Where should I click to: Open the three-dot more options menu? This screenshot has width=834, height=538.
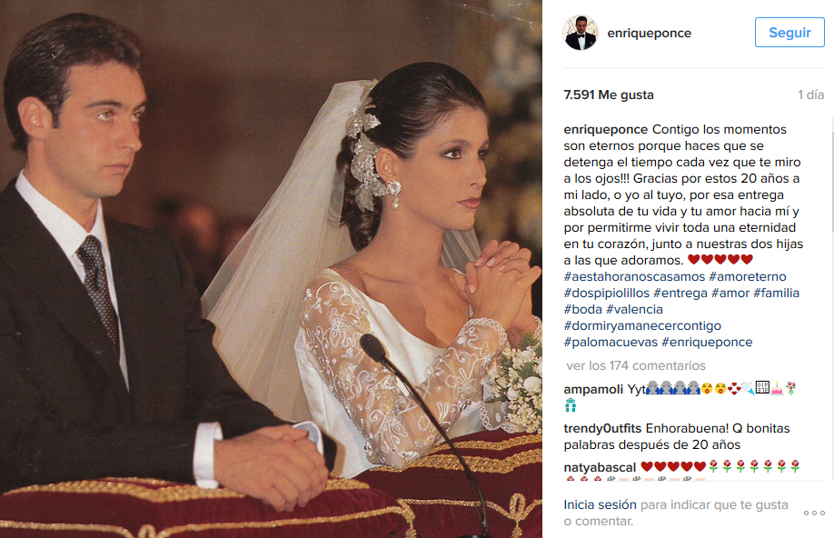point(814,513)
